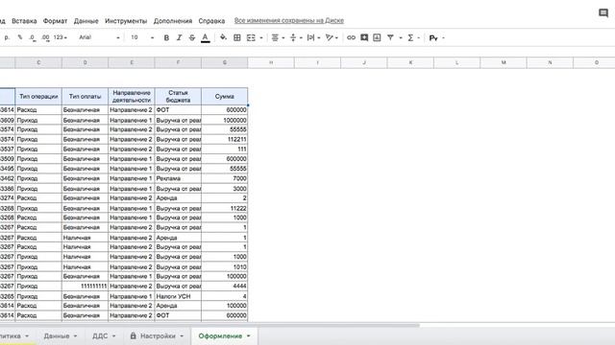
Task: Open the cell borders menu
Action: pos(237,37)
